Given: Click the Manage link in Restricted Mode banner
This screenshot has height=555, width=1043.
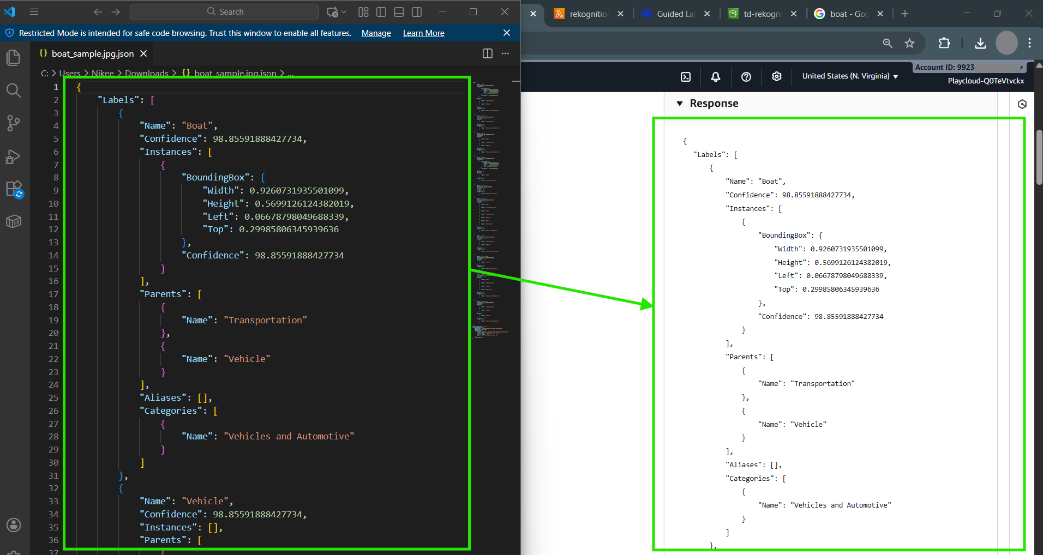Looking at the screenshot, I should tap(376, 33).
